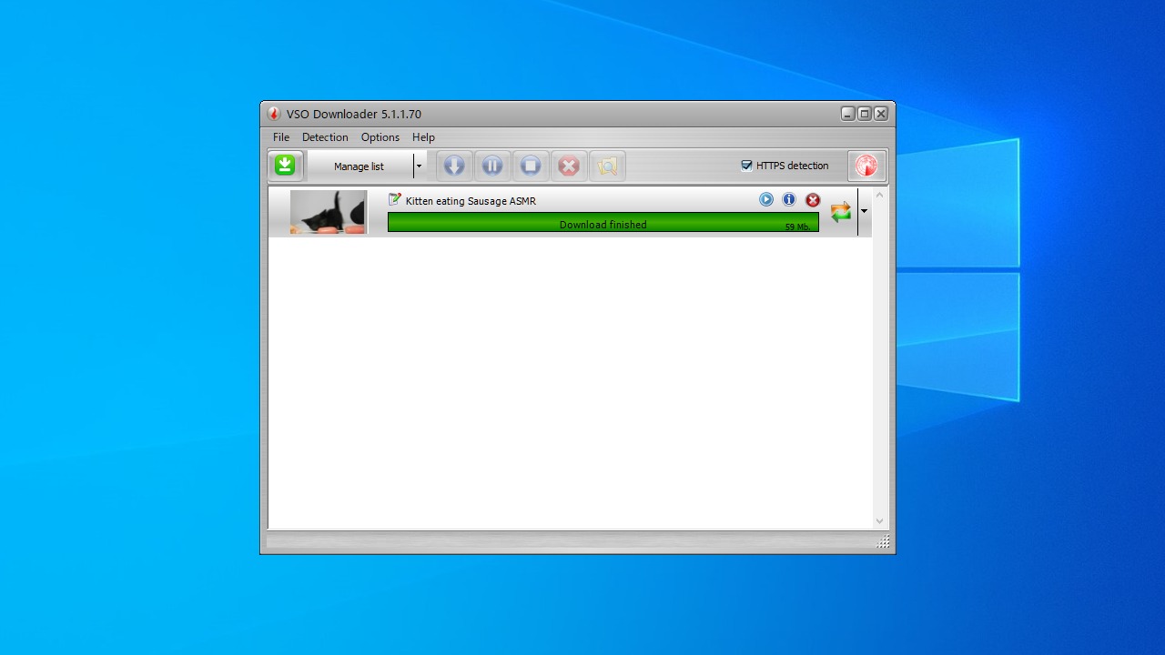Expand the Manage list dropdown arrow
Screen dimensions: 1165x655
[x=419, y=166]
